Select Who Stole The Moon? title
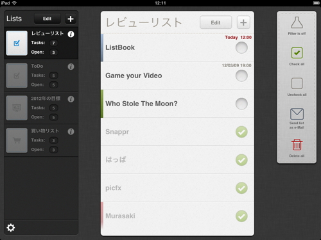The image size is (321, 240). (141, 104)
